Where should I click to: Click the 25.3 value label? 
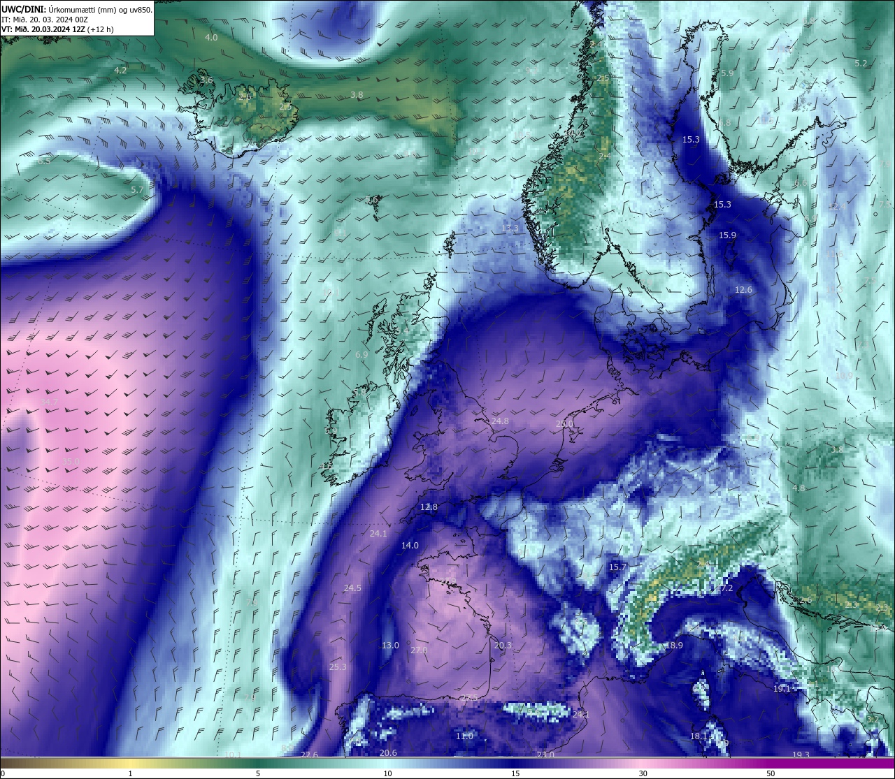(x=338, y=667)
